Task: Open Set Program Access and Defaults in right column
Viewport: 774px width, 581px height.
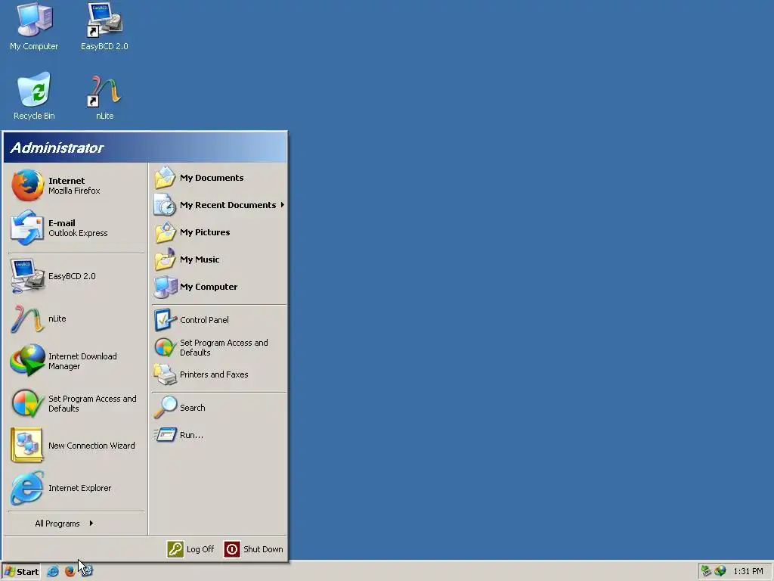Action: pyautogui.click(x=219, y=347)
